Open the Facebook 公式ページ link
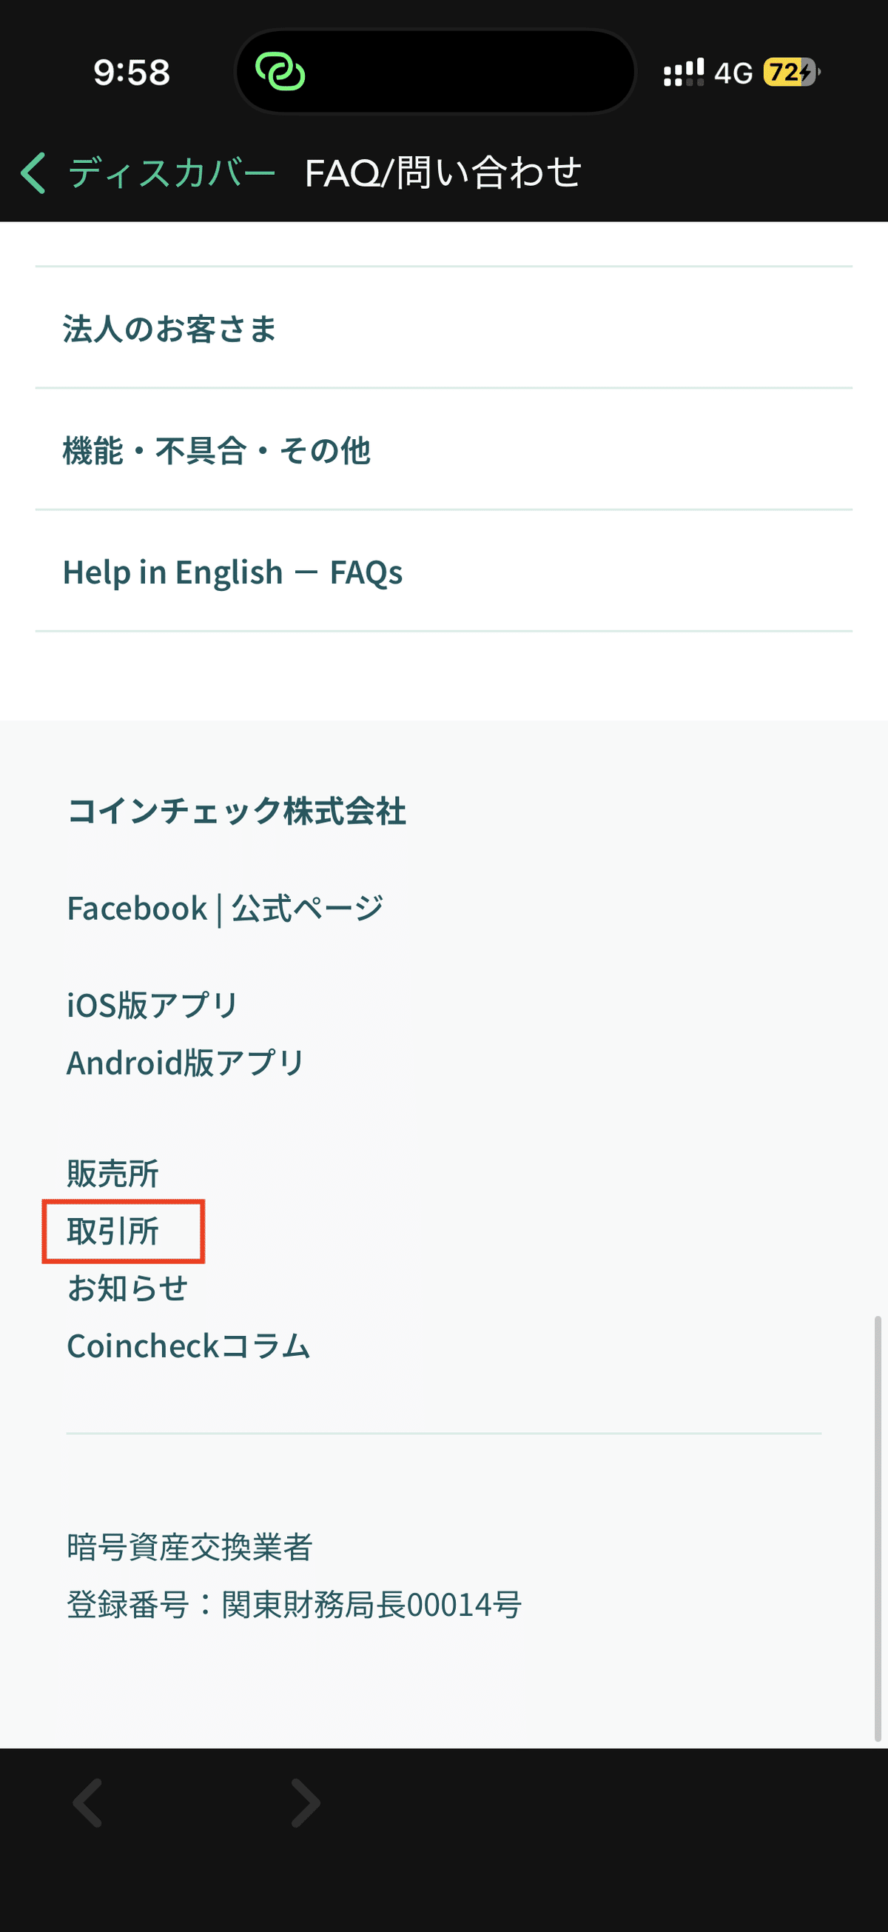The height and width of the screenshot is (1932, 888). pyautogui.click(x=224, y=906)
